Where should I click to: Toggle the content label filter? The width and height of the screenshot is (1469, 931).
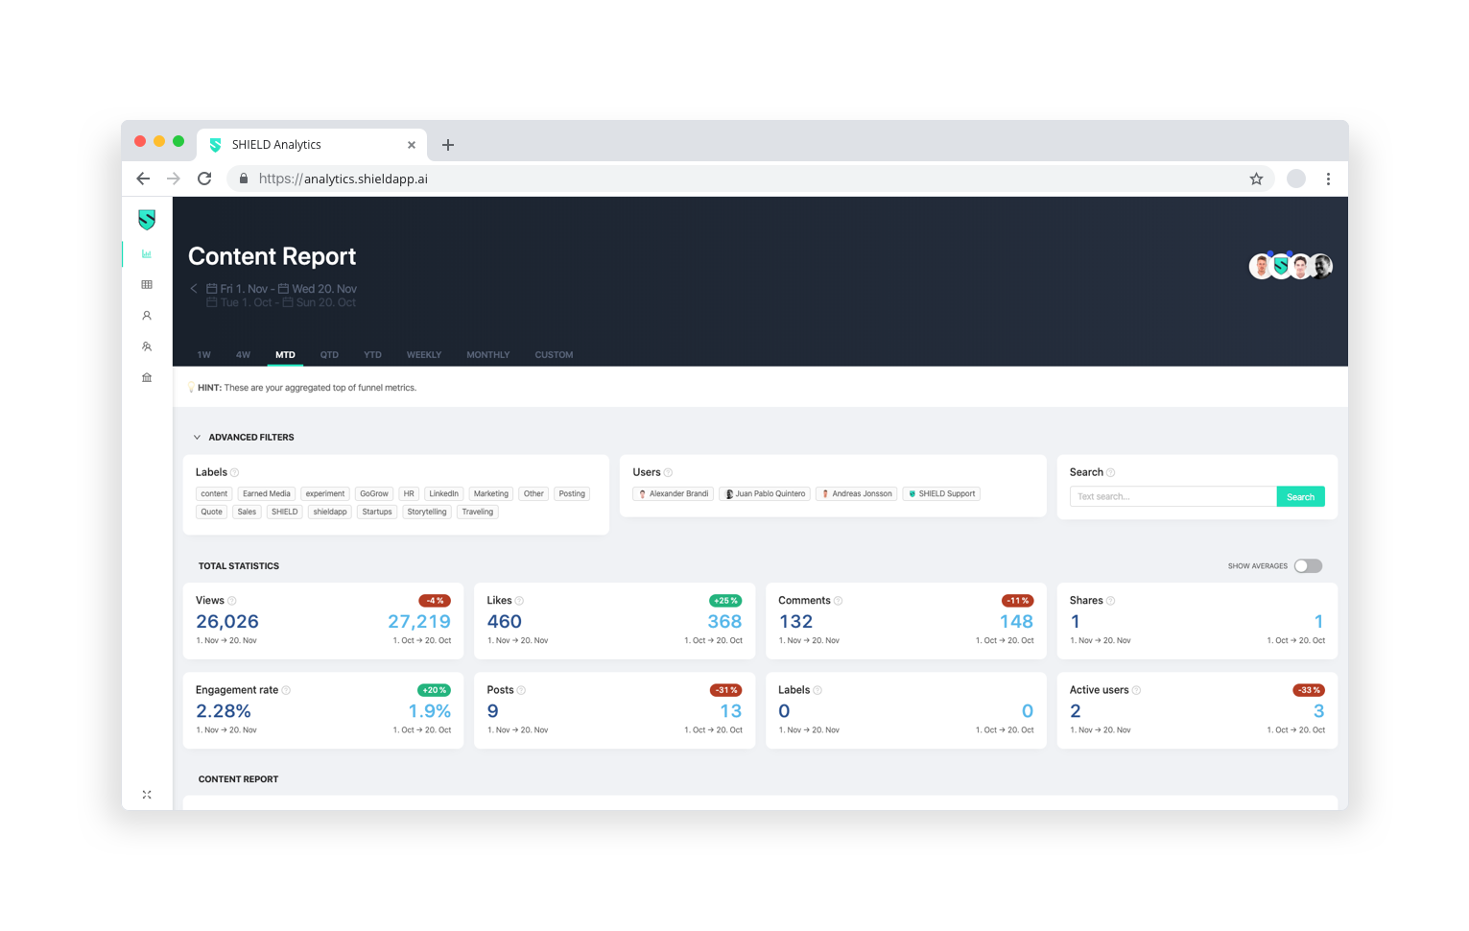(214, 494)
